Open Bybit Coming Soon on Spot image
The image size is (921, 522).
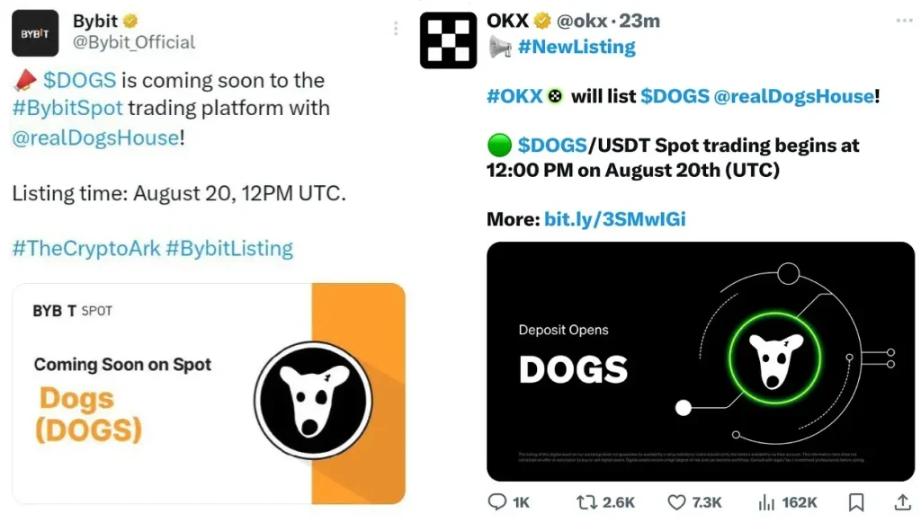click(208, 393)
